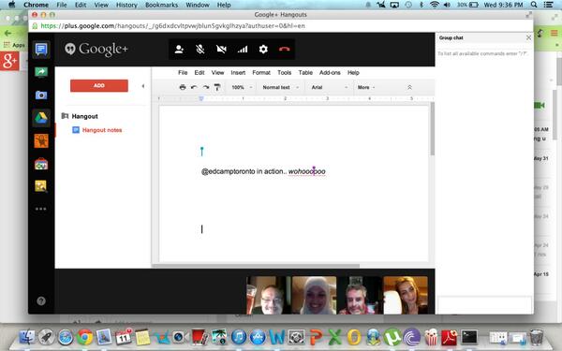Open Bookmarks in macOS menu bar

(161, 5)
